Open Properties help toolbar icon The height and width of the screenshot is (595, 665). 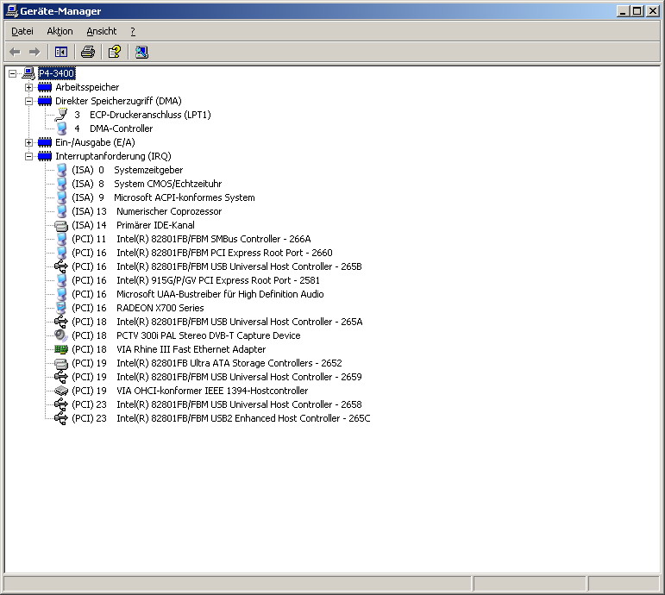pos(115,52)
